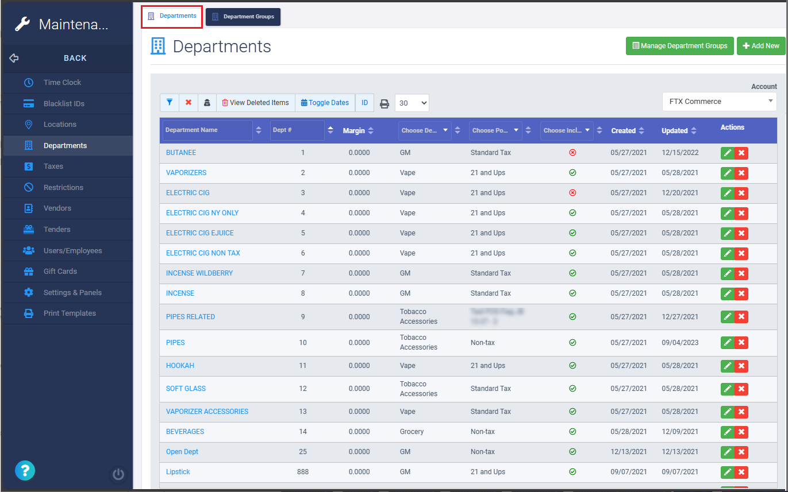Click the Department Name filter field
Image resolution: width=788 pixels, height=492 pixels.
[208, 130]
